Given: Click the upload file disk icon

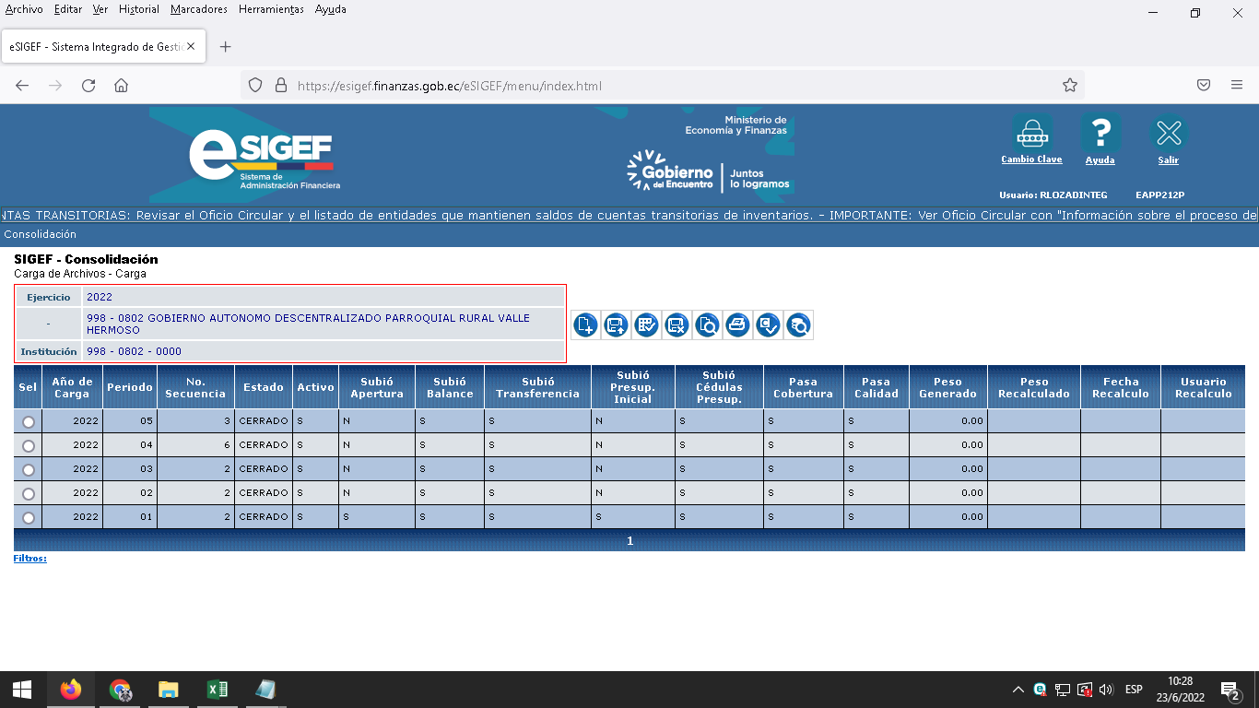Looking at the screenshot, I should point(616,324).
